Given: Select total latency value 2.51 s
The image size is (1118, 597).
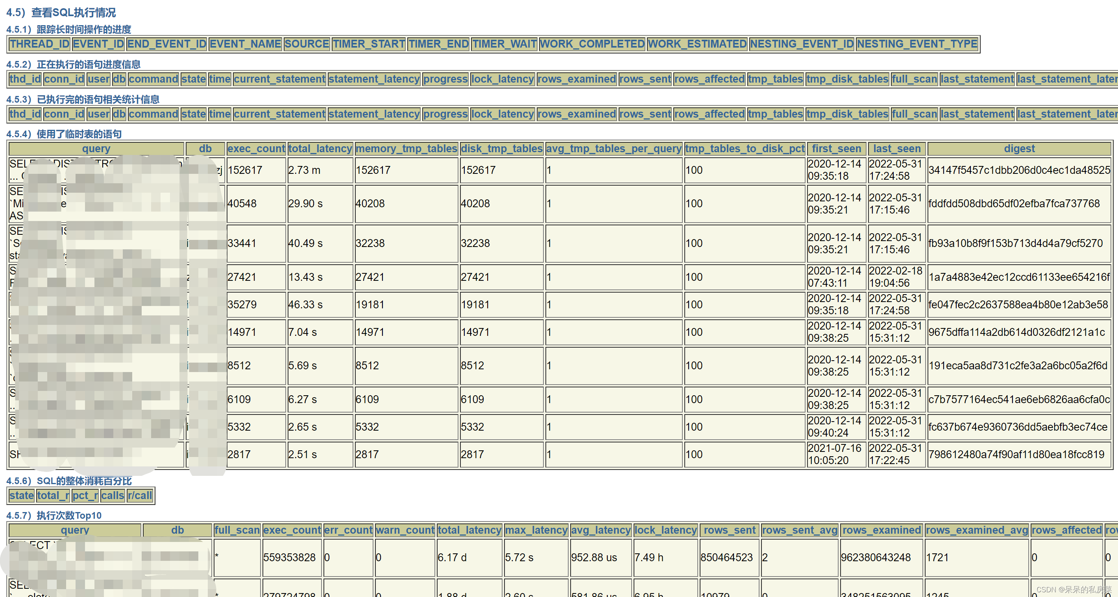Looking at the screenshot, I should tap(303, 455).
